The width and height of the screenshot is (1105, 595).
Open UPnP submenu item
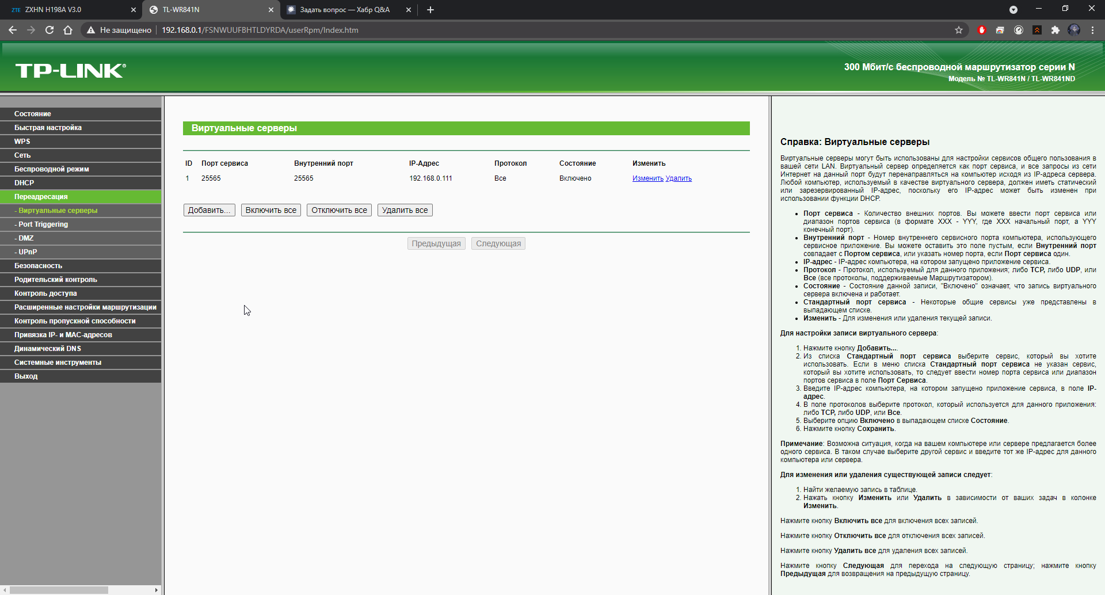pos(81,252)
